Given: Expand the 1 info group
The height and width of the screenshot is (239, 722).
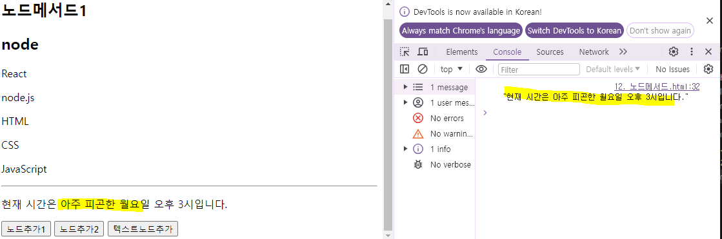Looking at the screenshot, I should pyautogui.click(x=405, y=149).
